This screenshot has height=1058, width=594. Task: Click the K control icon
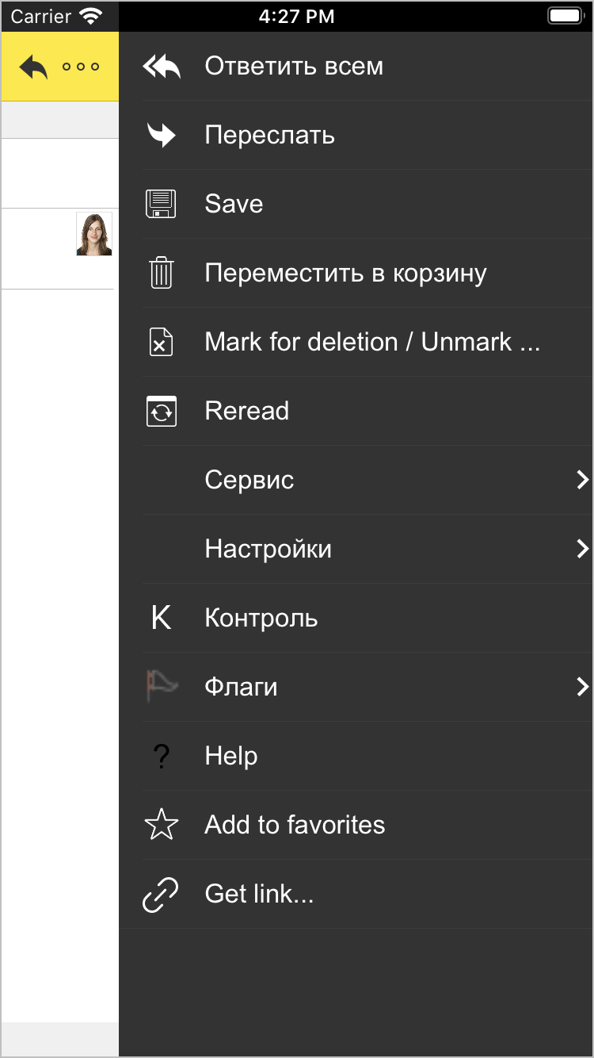tap(162, 618)
